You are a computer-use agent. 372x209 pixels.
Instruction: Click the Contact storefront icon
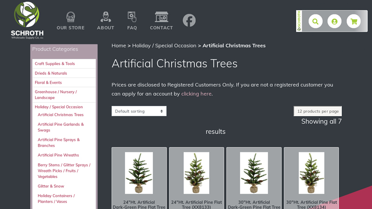161,17
